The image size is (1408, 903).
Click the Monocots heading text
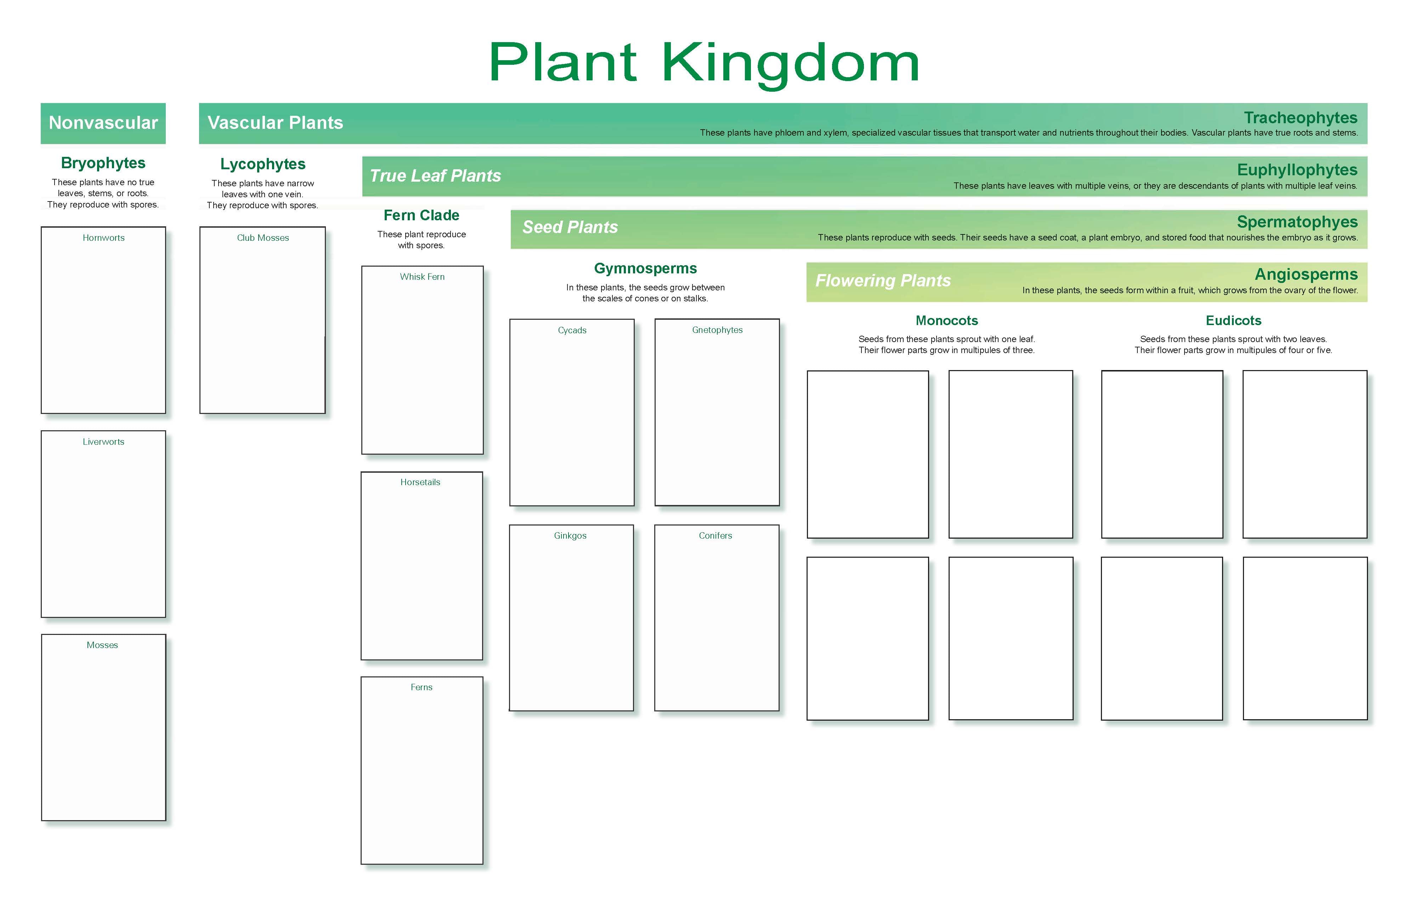(946, 321)
